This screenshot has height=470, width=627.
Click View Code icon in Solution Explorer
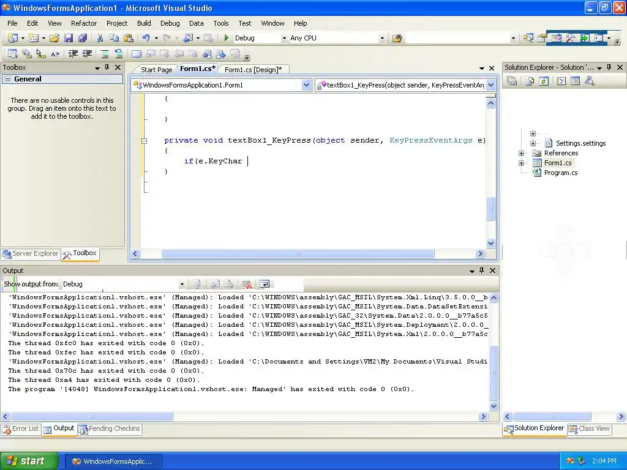click(x=561, y=81)
